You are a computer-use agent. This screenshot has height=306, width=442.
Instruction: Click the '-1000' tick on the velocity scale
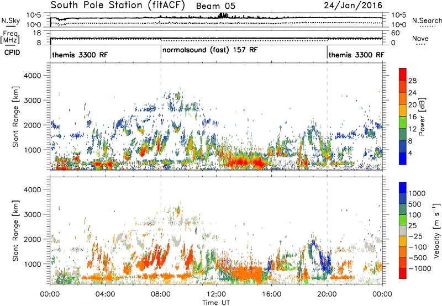[419, 268]
